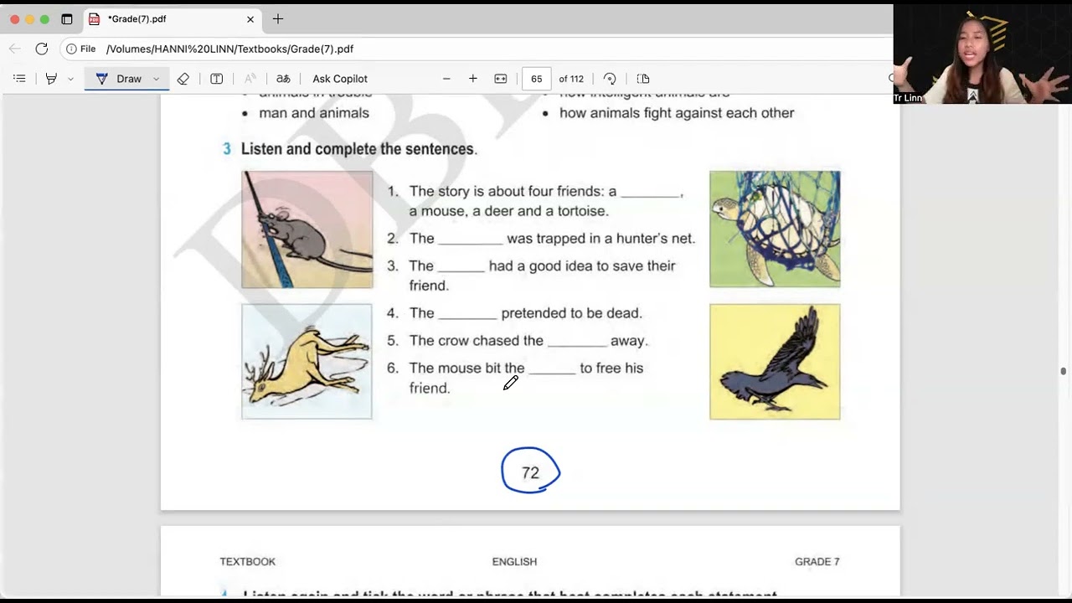The image size is (1072, 603).
Task: Activate the Draw tool
Action: tap(118, 79)
